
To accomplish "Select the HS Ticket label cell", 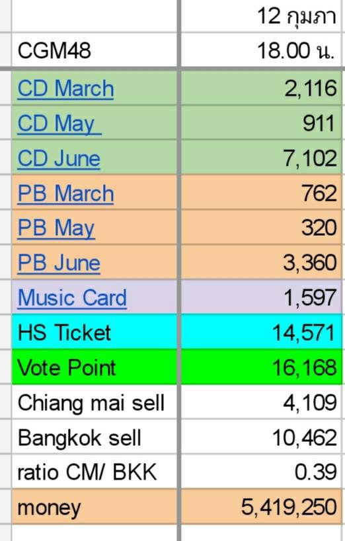I will [x=95, y=332].
